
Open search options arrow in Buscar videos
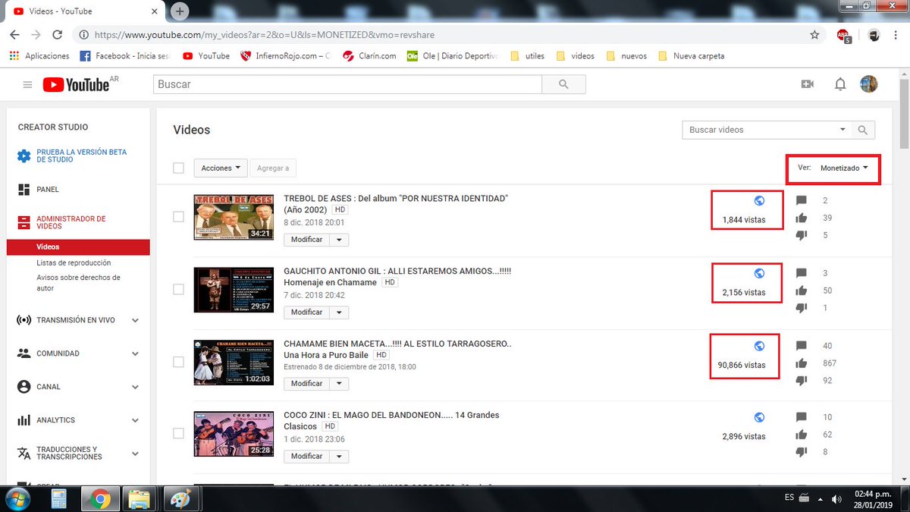point(843,130)
